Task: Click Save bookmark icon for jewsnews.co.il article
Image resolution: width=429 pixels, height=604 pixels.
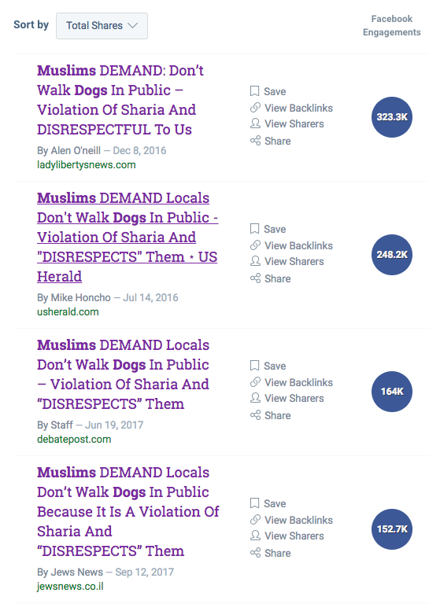Action: tap(254, 503)
